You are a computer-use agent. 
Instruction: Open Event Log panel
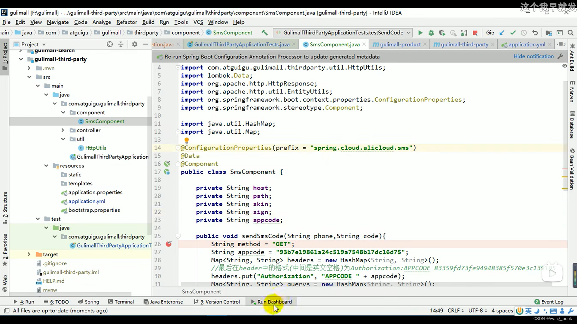[549, 302]
